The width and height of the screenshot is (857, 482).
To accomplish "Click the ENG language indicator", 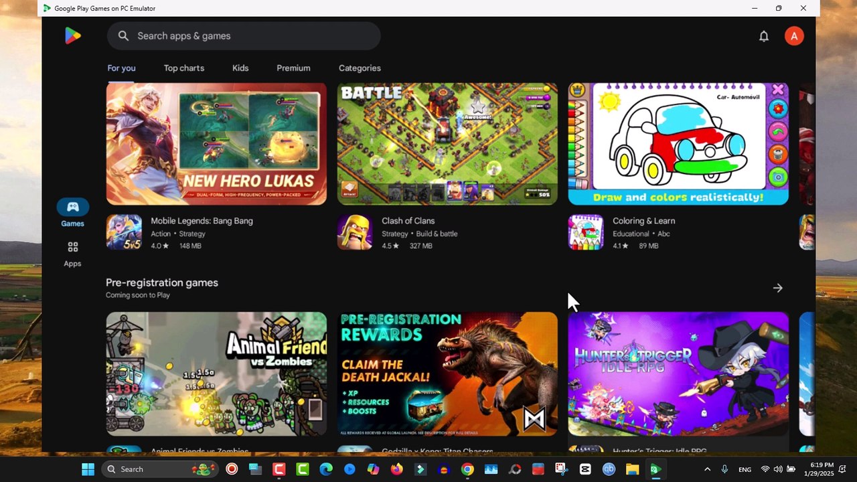I will pyautogui.click(x=745, y=469).
